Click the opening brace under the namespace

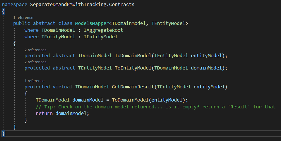click(x=3, y=11)
